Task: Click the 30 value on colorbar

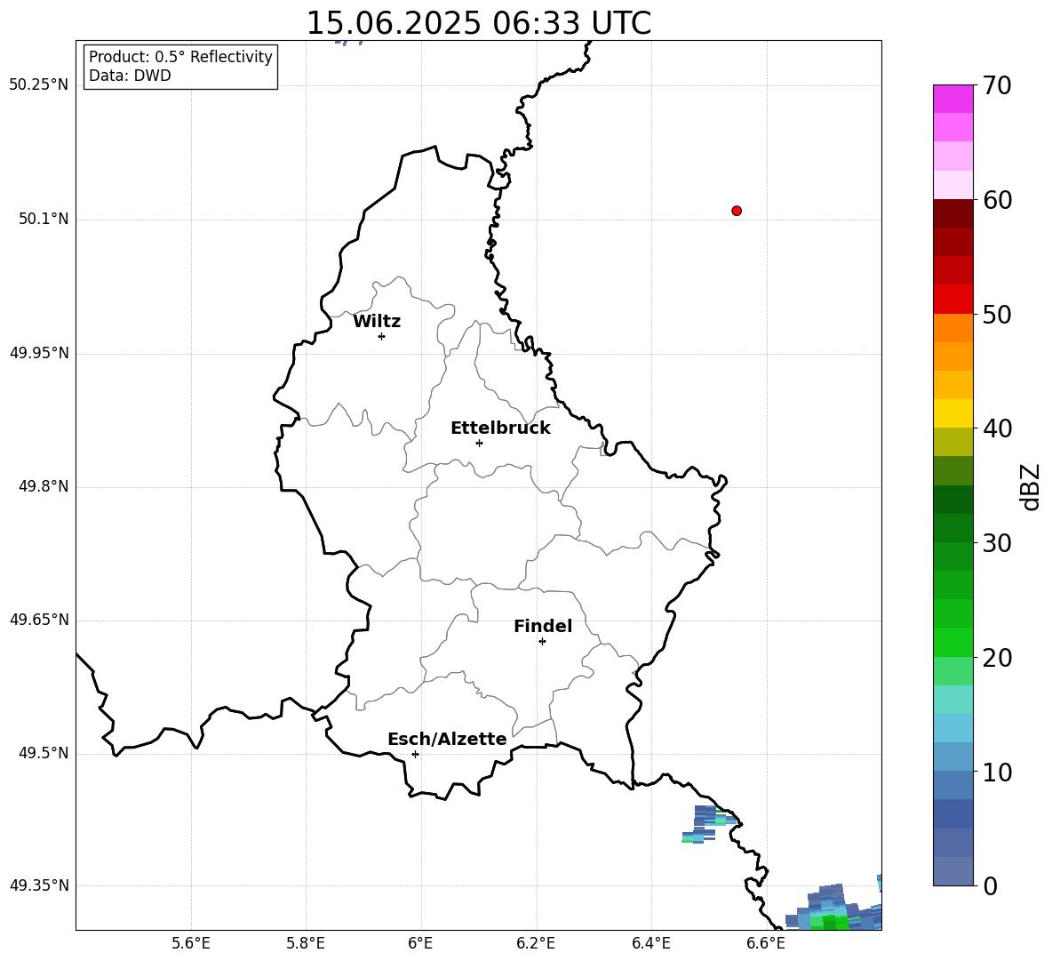Action: [997, 543]
